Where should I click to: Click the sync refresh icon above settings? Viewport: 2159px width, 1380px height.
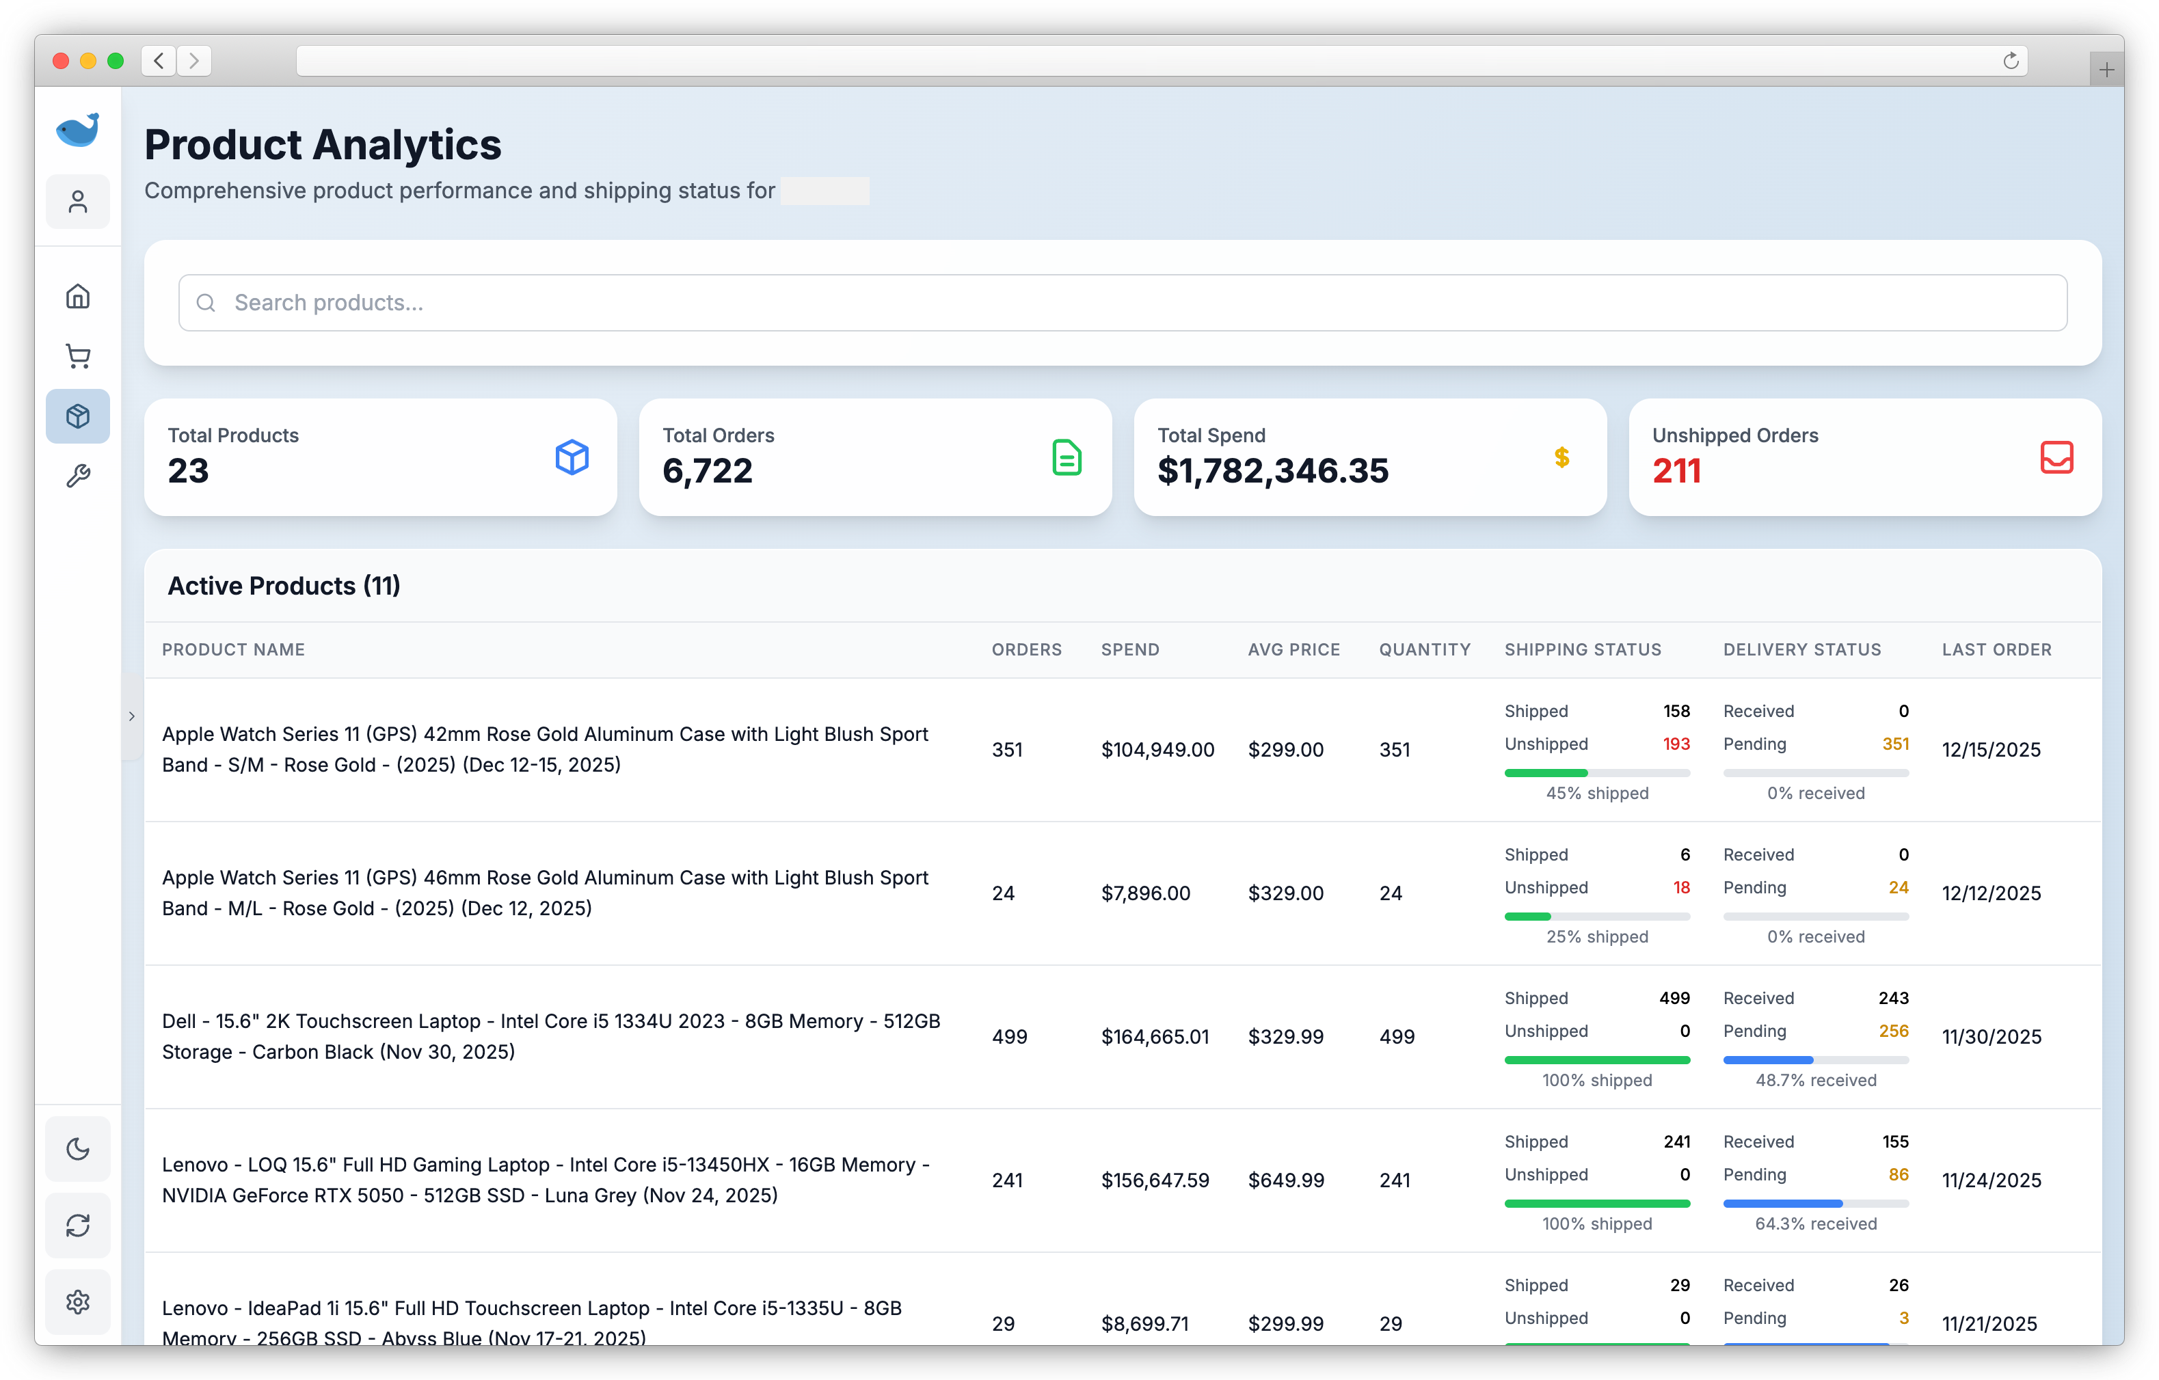(x=78, y=1225)
